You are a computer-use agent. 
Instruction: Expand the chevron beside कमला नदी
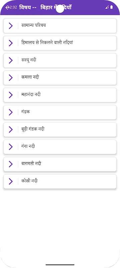click(11, 78)
